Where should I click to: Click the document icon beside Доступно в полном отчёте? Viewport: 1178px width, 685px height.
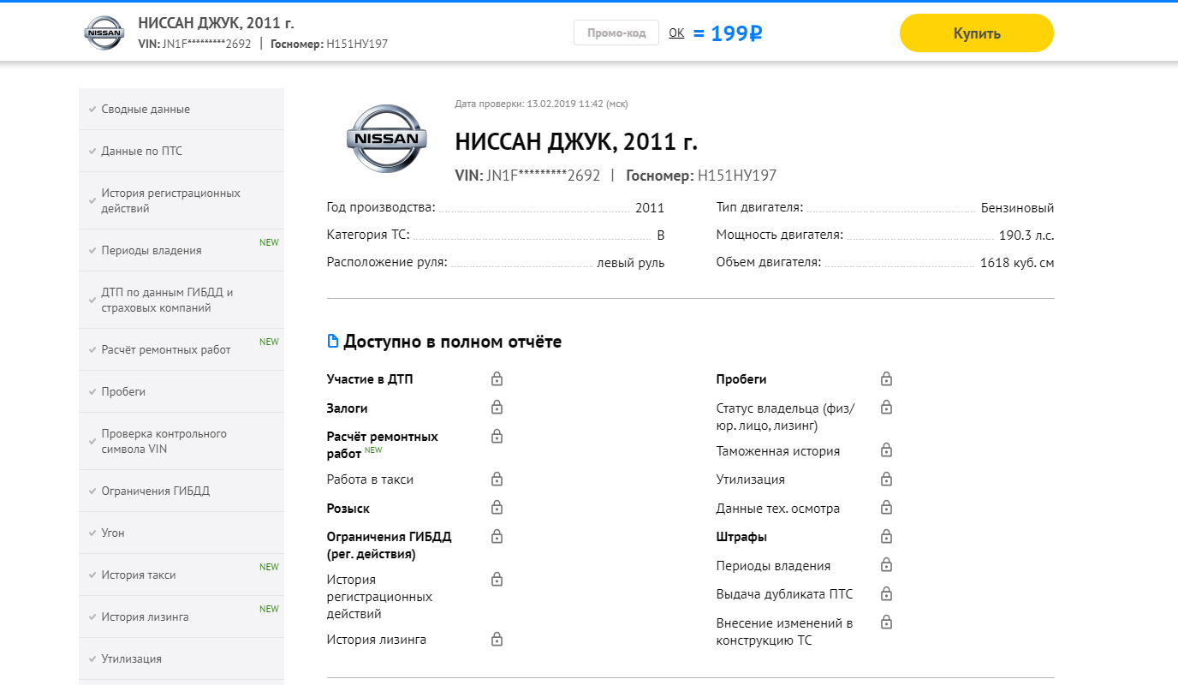tap(333, 342)
